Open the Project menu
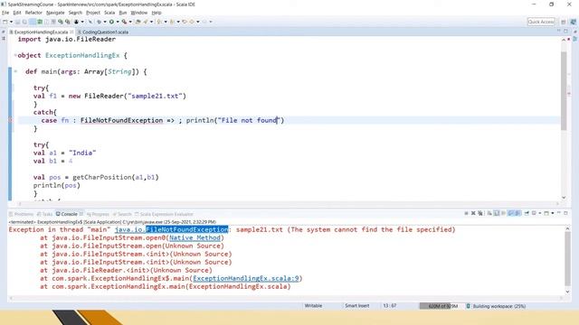579x325 pixels. pos(93,13)
